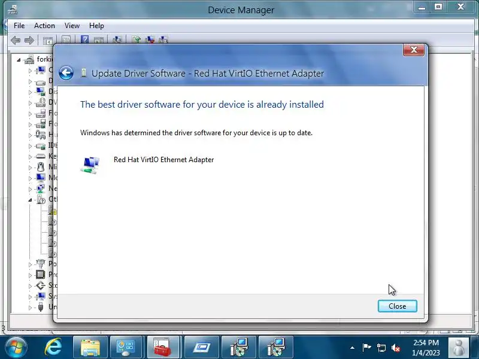Click the network status tray icon
Image resolution: width=479 pixels, height=359 pixels.
[381, 348]
